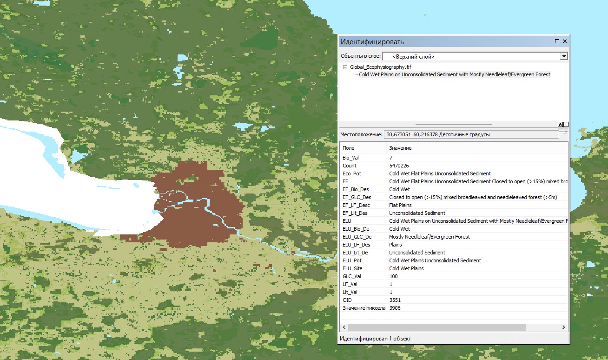Collapse the Global_Ecophysiography.tif tree node

tap(345, 67)
